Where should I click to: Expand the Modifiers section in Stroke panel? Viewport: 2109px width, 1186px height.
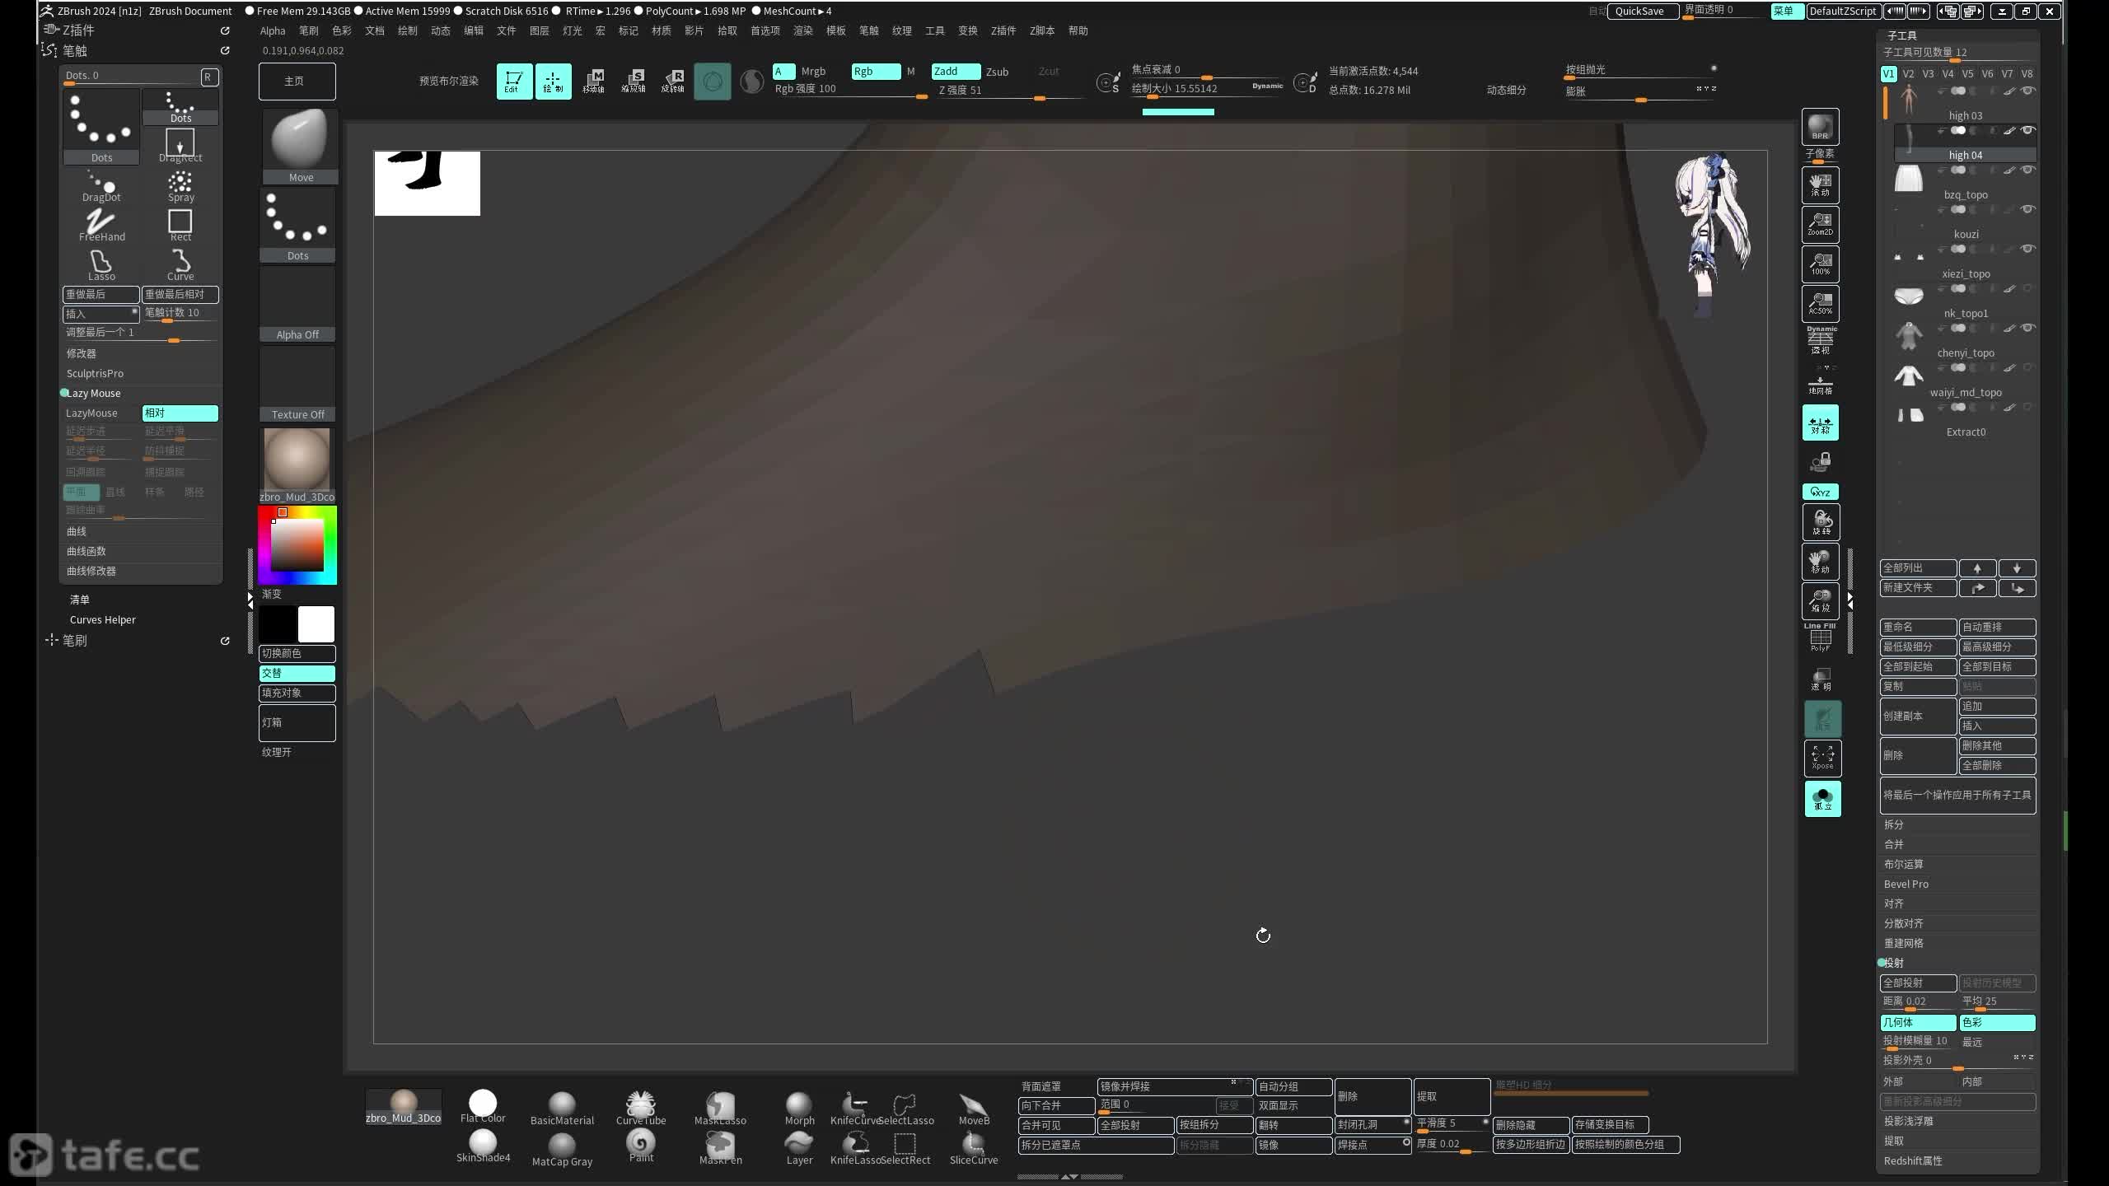(x=81, y=353)
